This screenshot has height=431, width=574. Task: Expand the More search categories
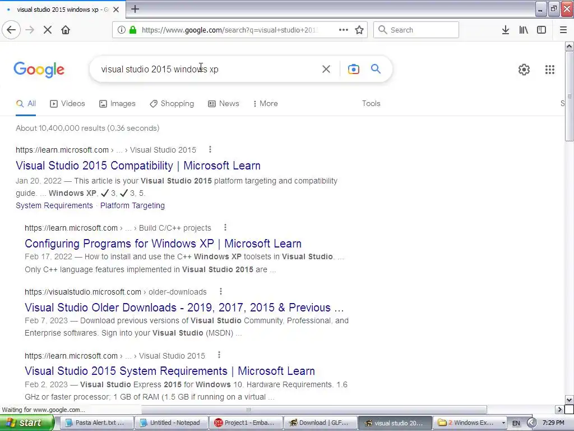(x=265, y=104)
